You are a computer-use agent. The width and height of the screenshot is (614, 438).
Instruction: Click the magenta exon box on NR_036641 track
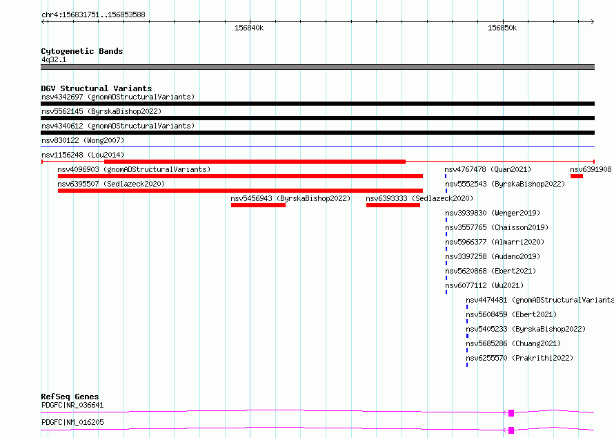(x=511, y=413)
